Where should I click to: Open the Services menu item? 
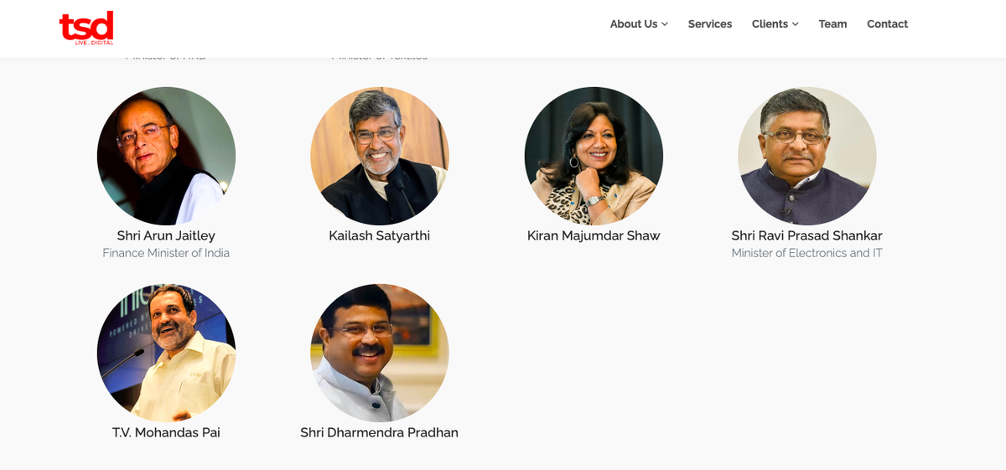click(710, 24)
